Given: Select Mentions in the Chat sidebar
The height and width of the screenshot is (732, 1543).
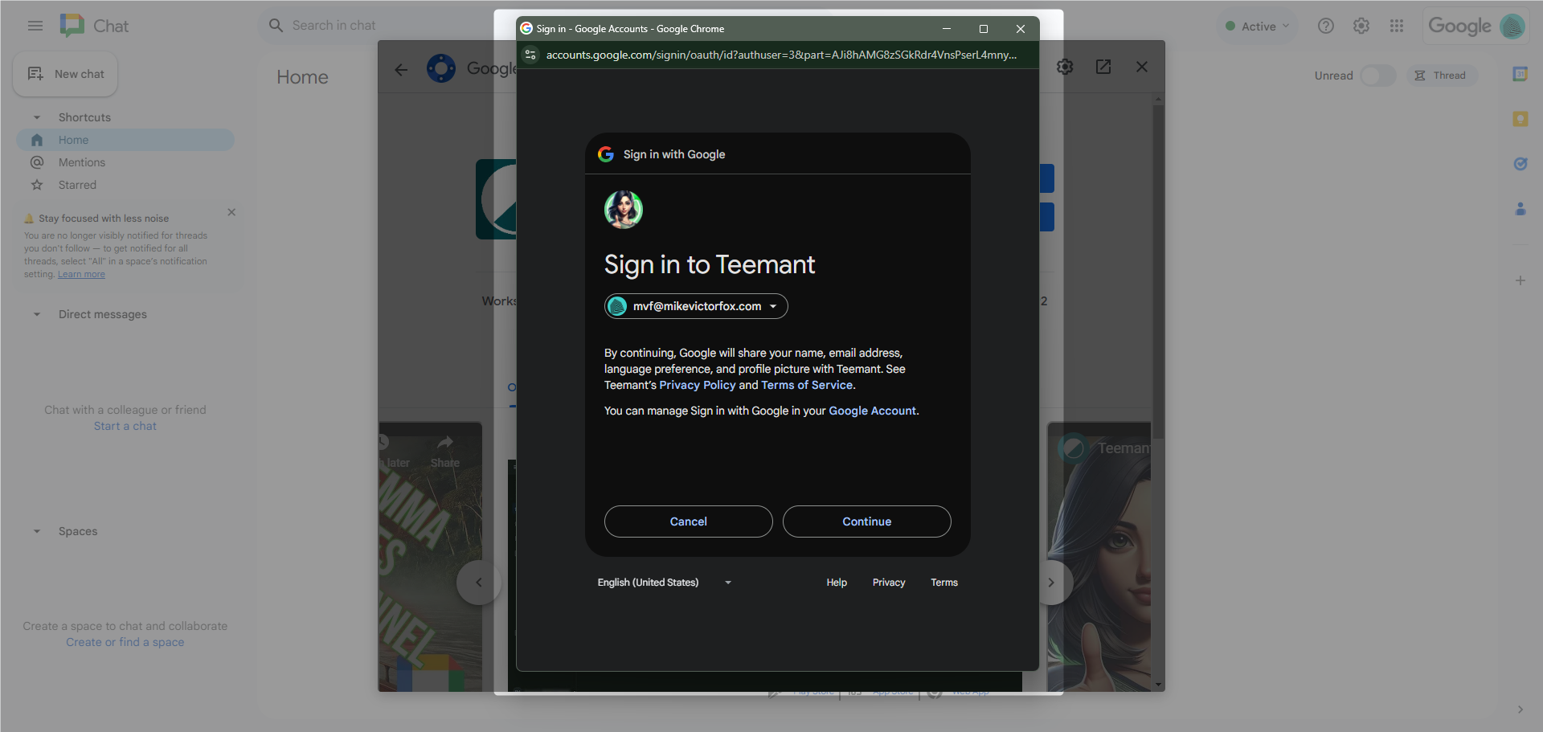Looking at the screenshot, I should tap(125, 162).
